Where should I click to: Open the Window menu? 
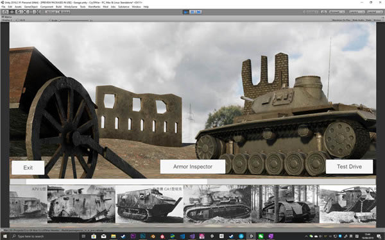[x=136, y=6]
